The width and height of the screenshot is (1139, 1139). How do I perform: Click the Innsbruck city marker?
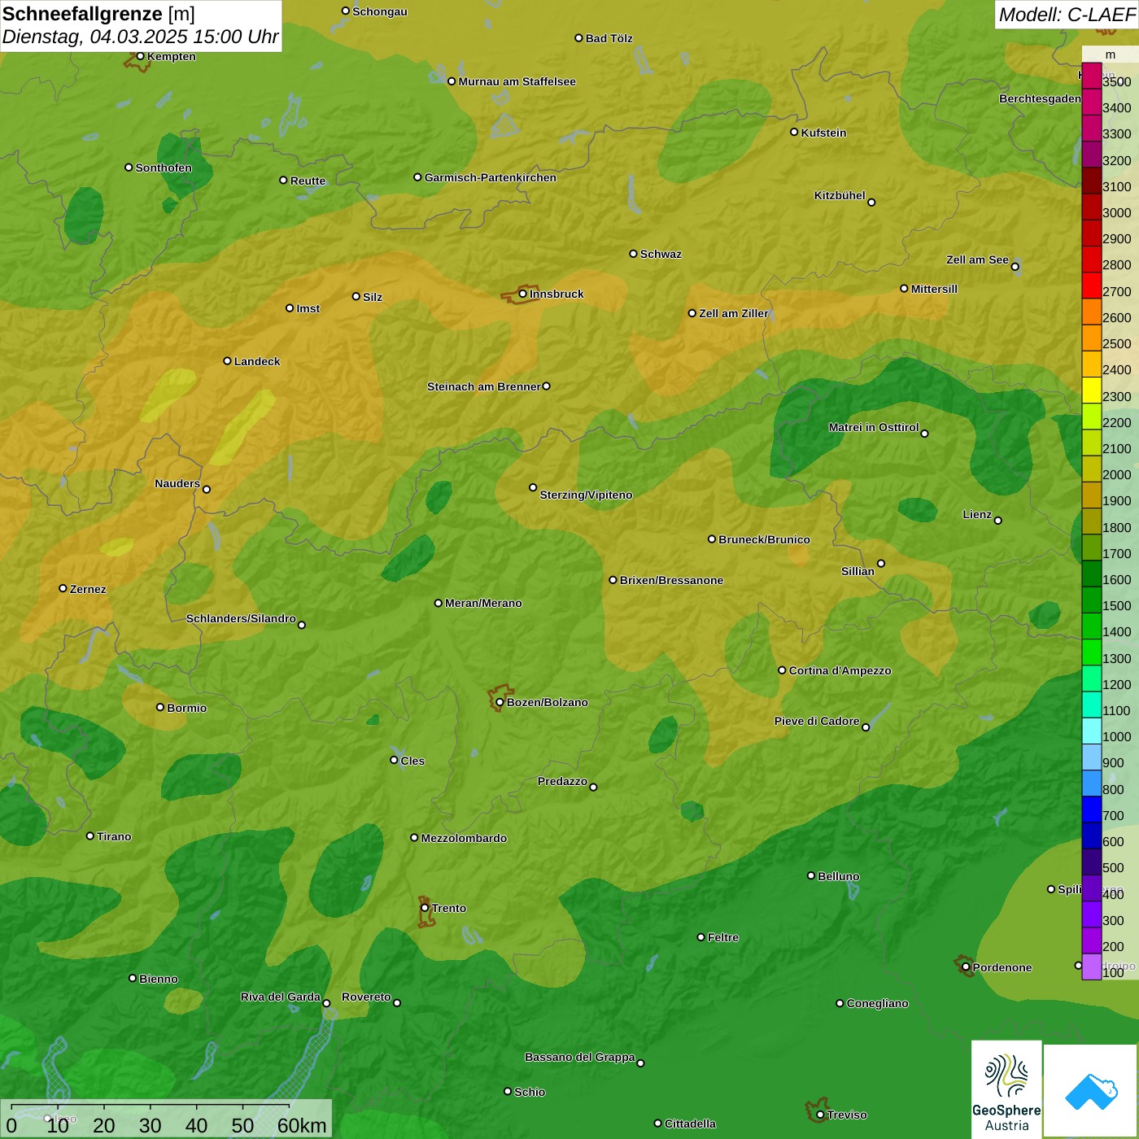522,294
